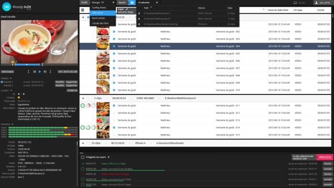Viewport: 334px width, 188px height.
Task: Open the 4 volumes dropdown
Action: point(148,2)
